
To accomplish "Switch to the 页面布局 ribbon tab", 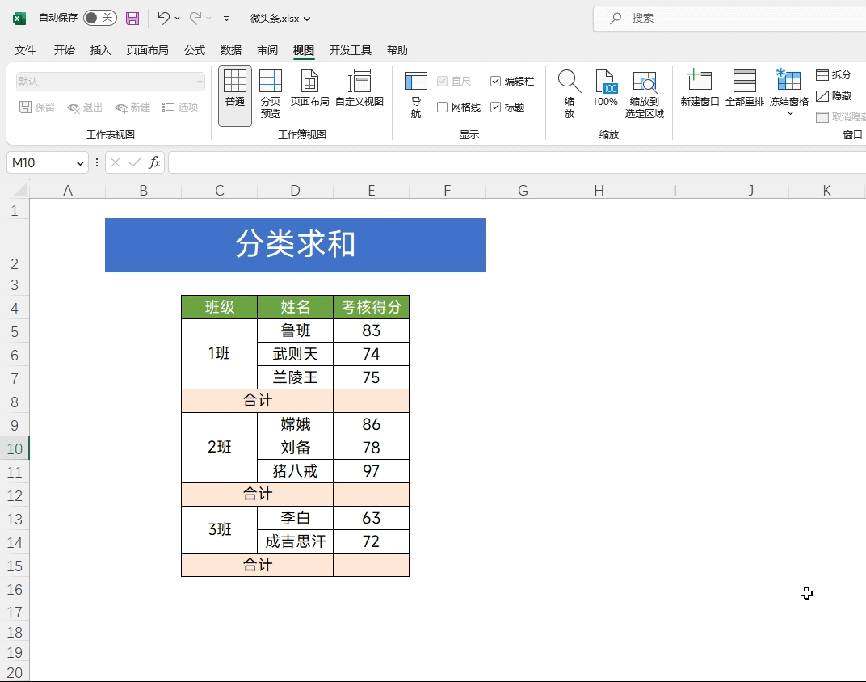I will [148, 50].
